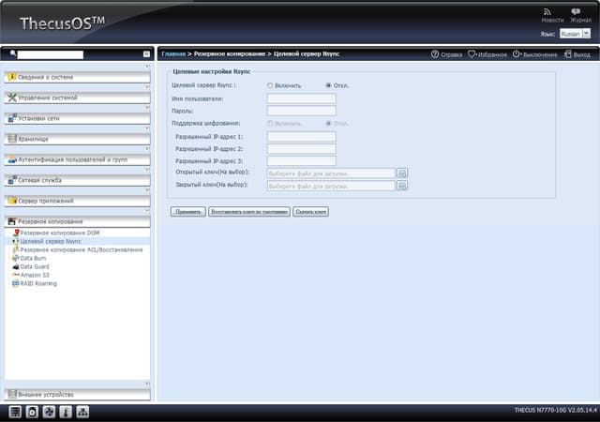Image resolution: width=600 pixels, height=422 pixels.
Task: Focus Разрешенный IP-адрес 1 field
Action: click(302, 137)
